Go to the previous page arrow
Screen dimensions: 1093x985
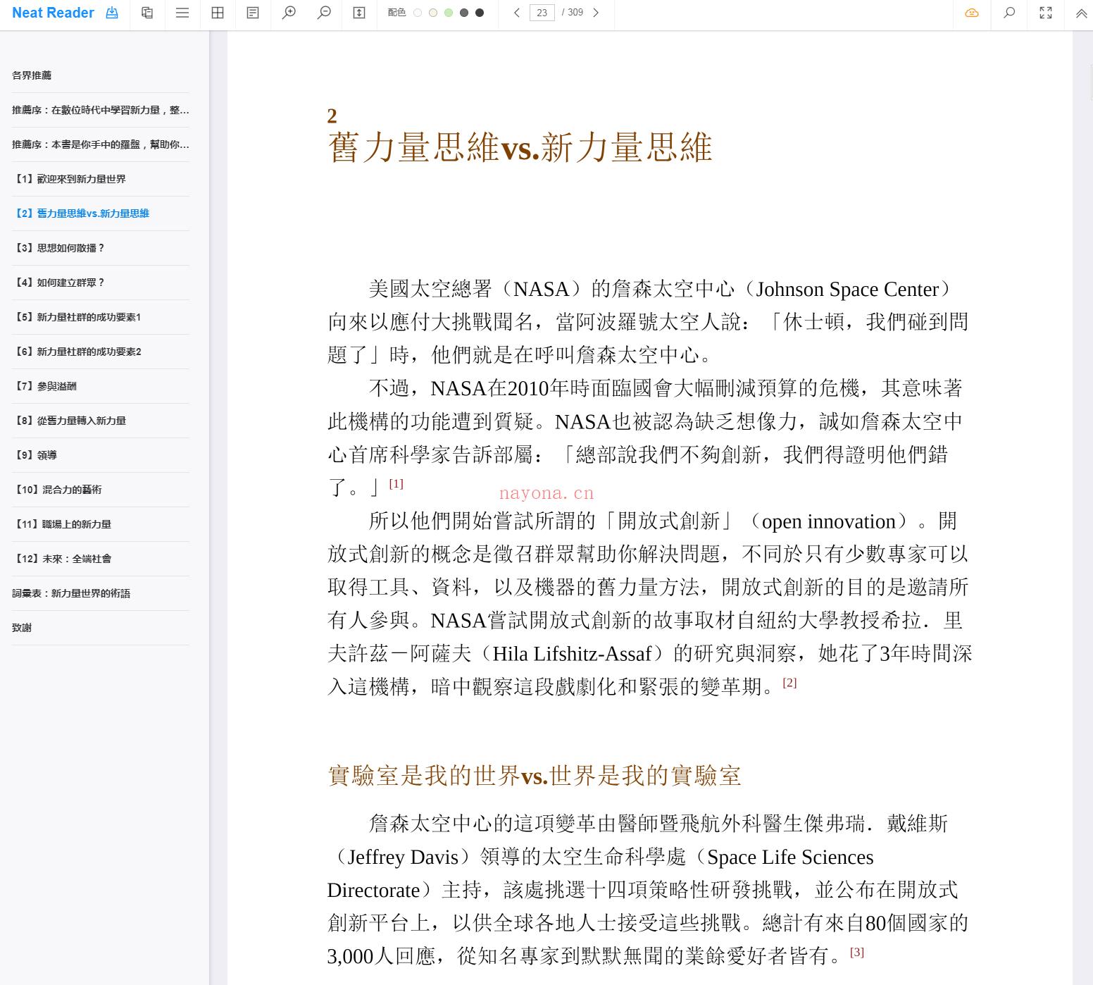coord(517,13)
